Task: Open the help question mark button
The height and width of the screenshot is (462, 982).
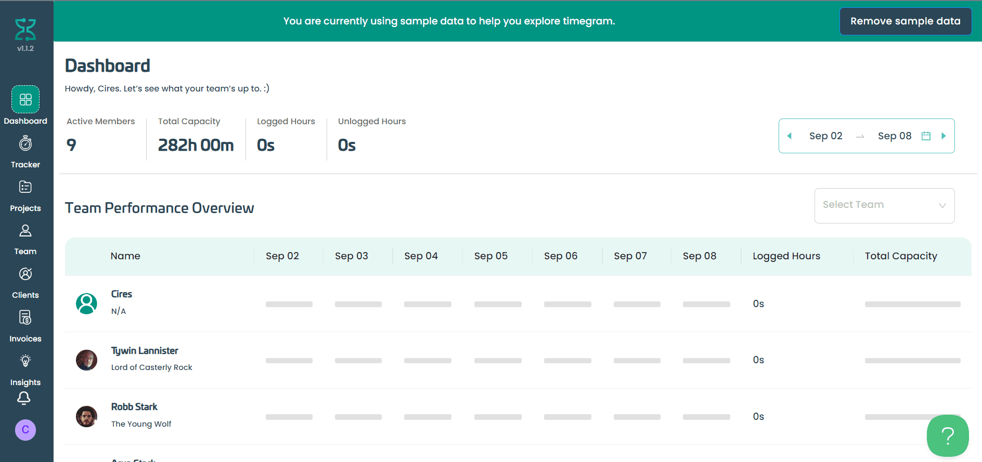Action: 948,435
